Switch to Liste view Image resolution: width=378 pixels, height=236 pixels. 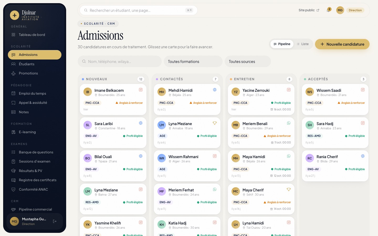point(303,44)
